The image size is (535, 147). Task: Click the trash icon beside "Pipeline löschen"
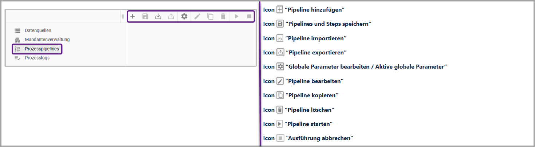click(280, 110)
